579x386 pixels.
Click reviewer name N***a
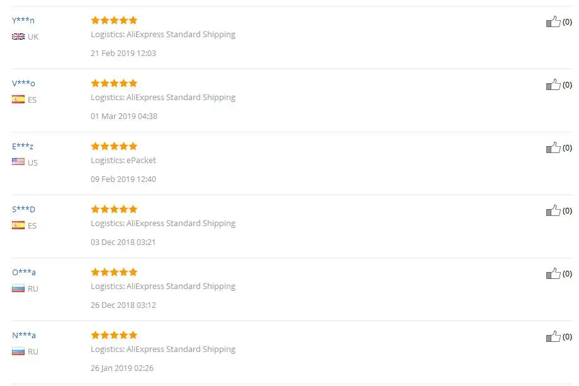coord(23,335)
